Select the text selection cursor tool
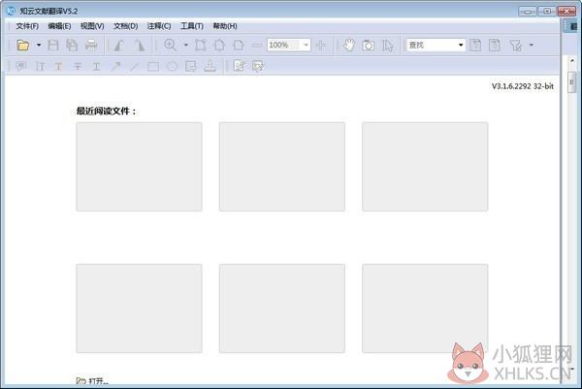Viewport: 582px width, 389px height. (x=387, y=46)
